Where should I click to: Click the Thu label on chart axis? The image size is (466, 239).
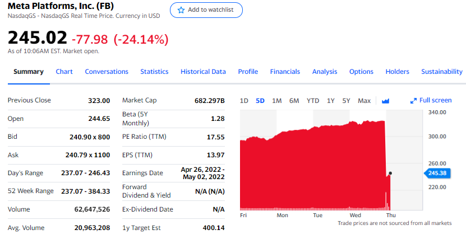(x=391, y=215)
